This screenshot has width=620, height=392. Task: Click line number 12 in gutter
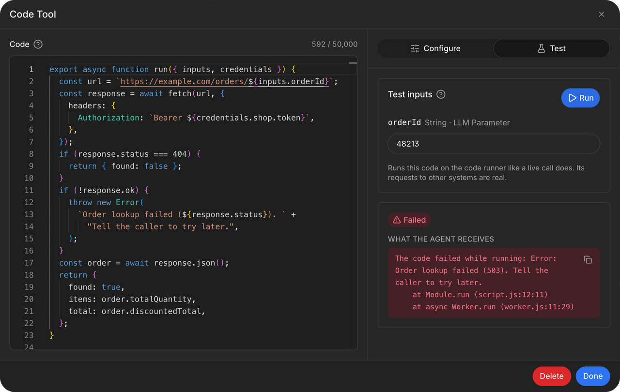29,202
